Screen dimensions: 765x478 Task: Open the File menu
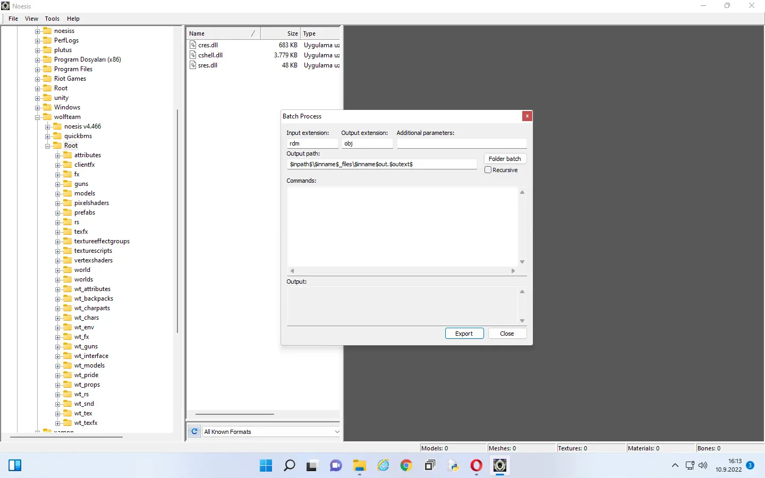(x=12, y=19)
